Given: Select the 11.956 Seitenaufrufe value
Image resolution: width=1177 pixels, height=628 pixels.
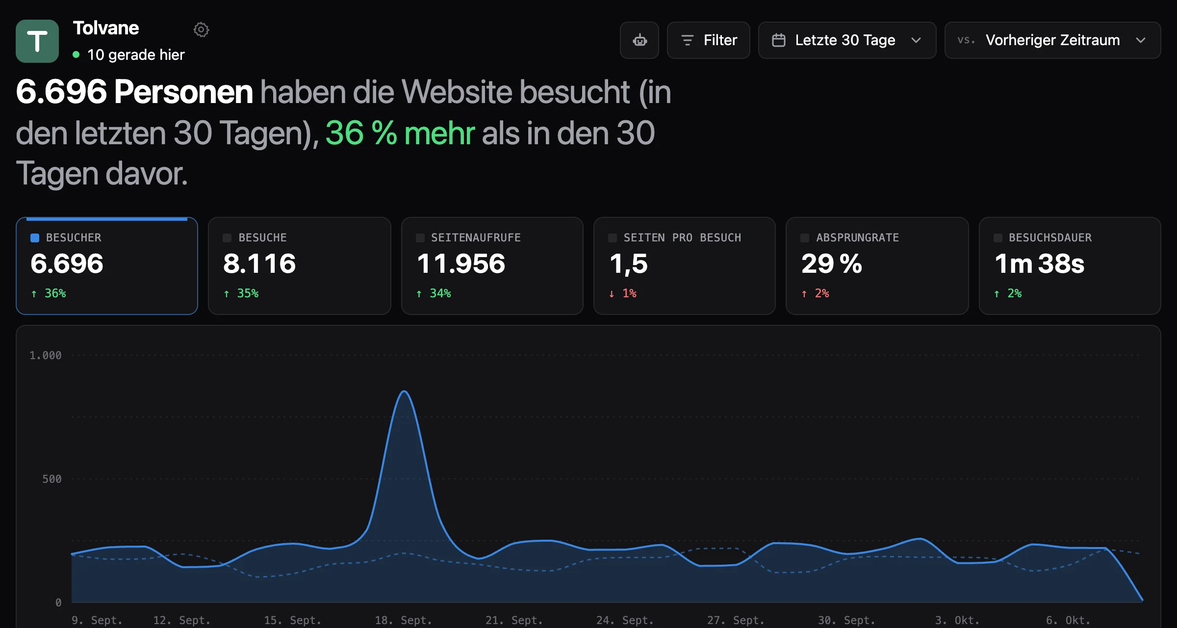Looking at the screenshot, I should click(x=461, y=264).
